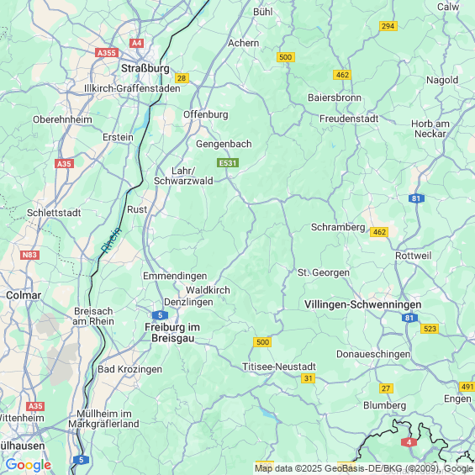Click the yellow 294 road badge
Viewport: 475px width, 475px height.
click(388, 26)
